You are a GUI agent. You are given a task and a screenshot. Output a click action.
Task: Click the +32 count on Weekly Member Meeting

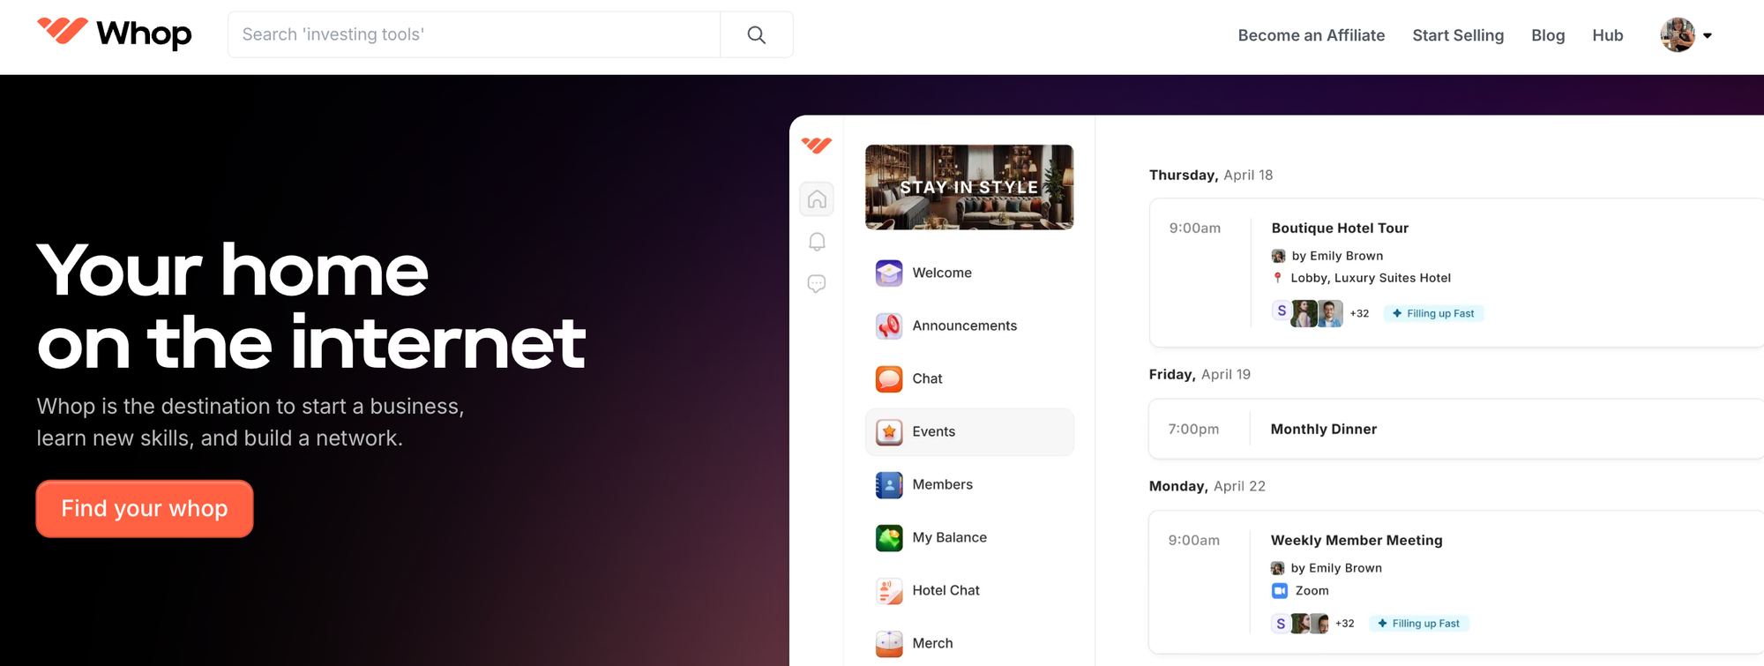click(x=1344, y=624)
